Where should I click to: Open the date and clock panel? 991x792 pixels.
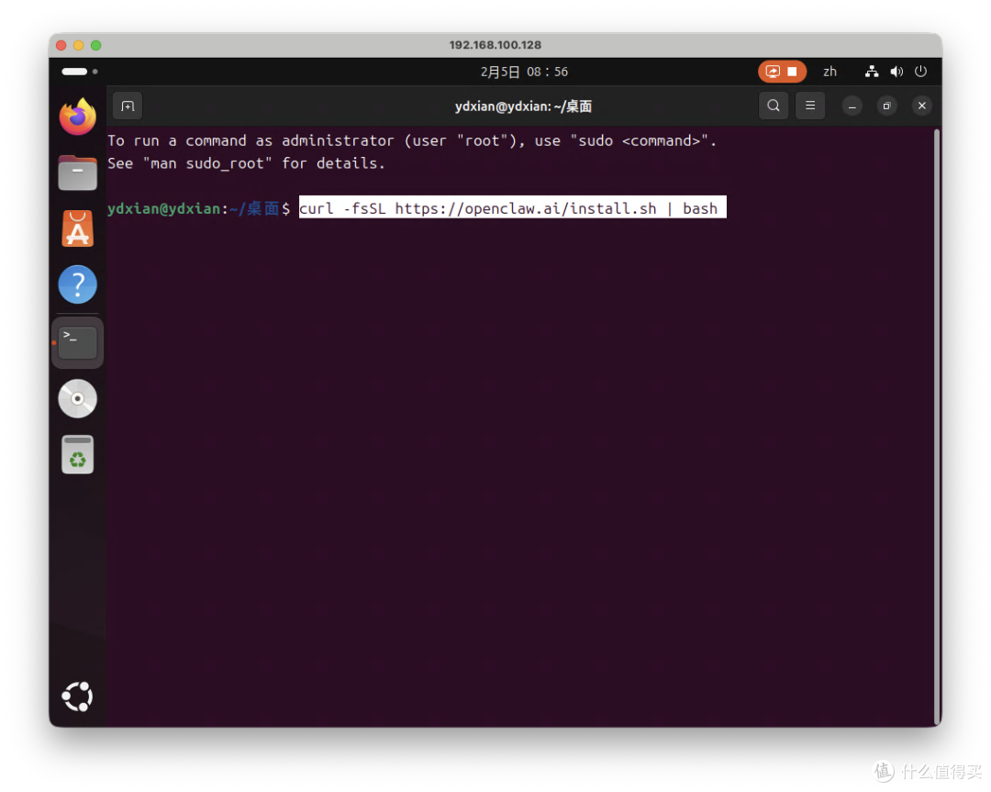524,72
